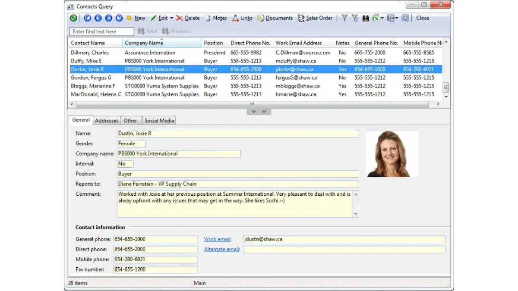Open the Excel export dropdown arrow

(382, 18)
